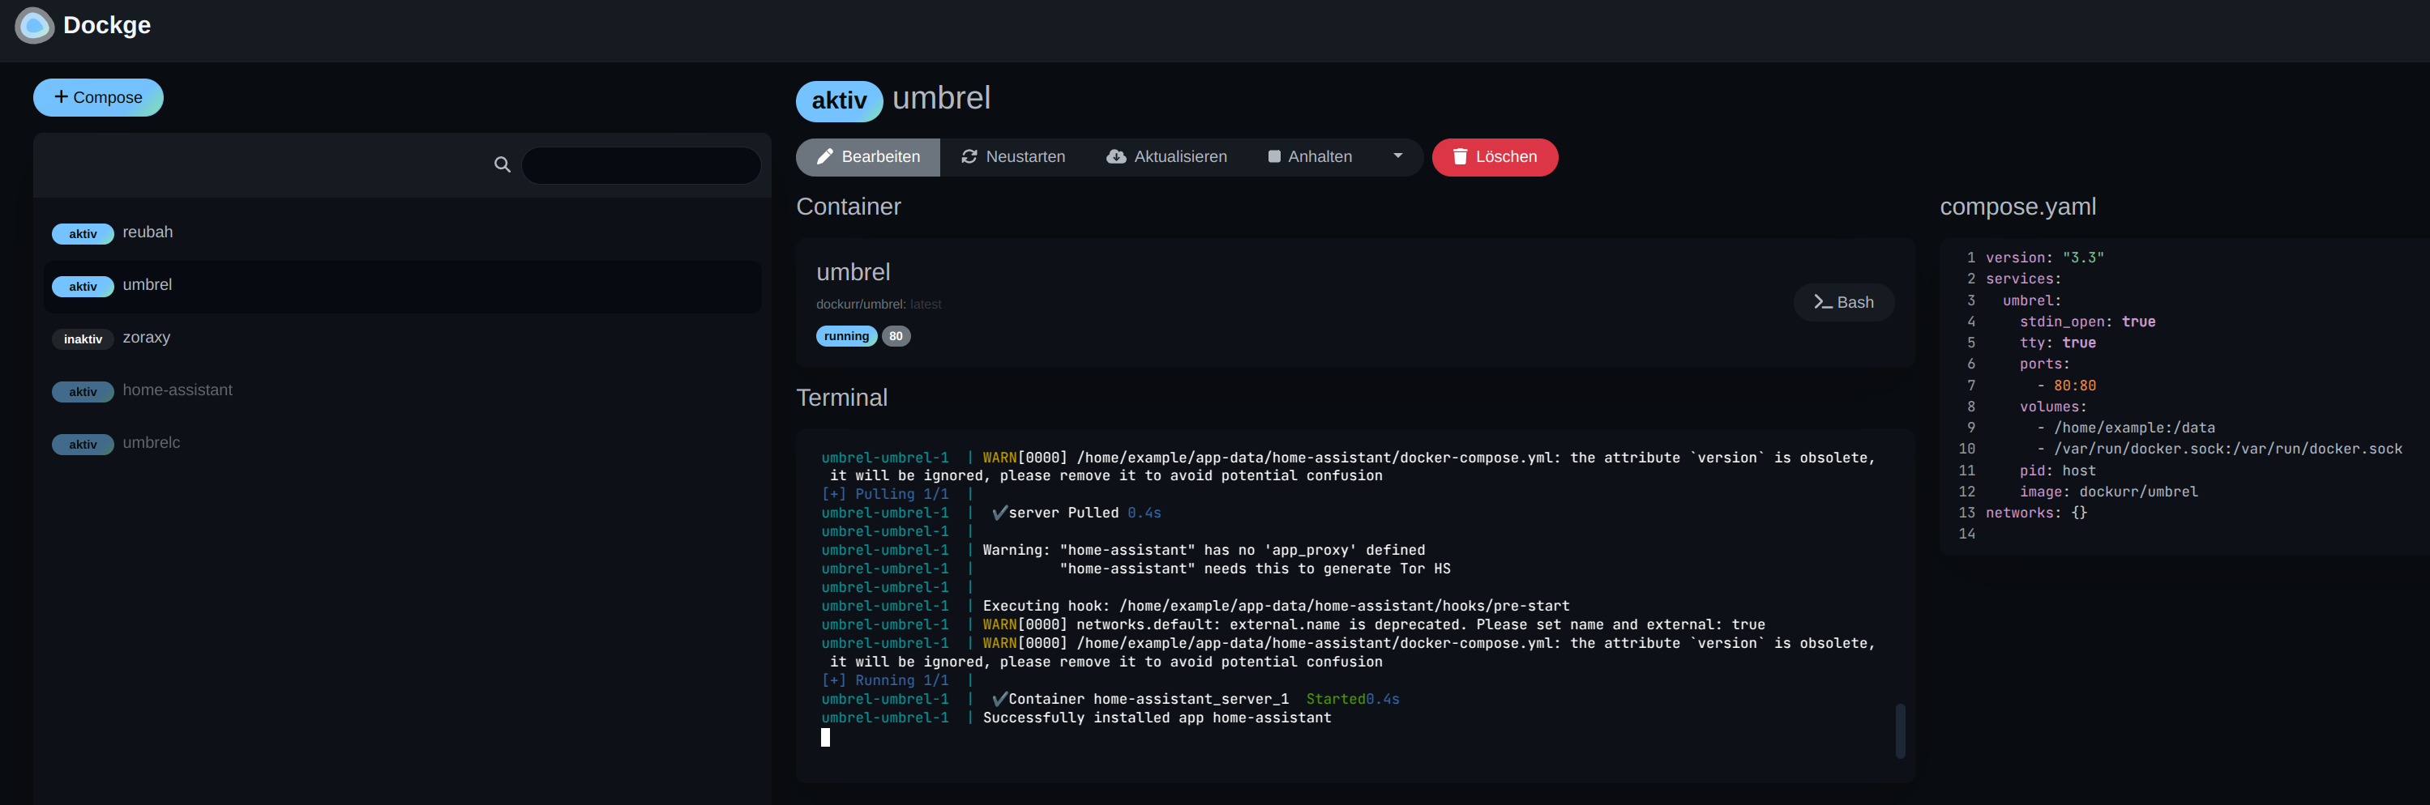Click the aktiv badge on reubah row
This screenshot has width=2430, height=805.
tap(83, 234)
